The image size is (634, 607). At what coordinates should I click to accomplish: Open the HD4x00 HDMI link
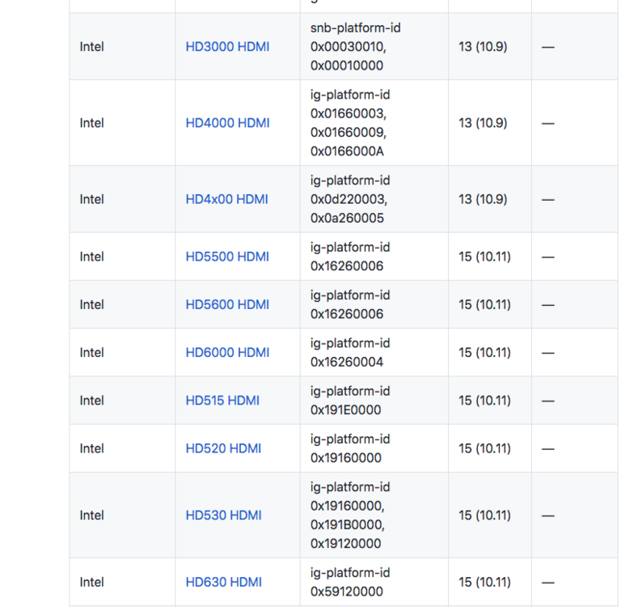(226, 199)
